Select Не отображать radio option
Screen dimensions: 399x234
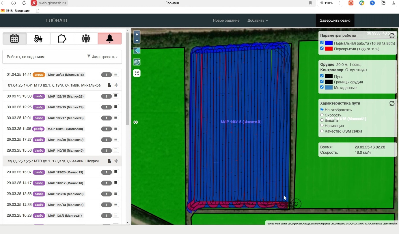point(322,109)
